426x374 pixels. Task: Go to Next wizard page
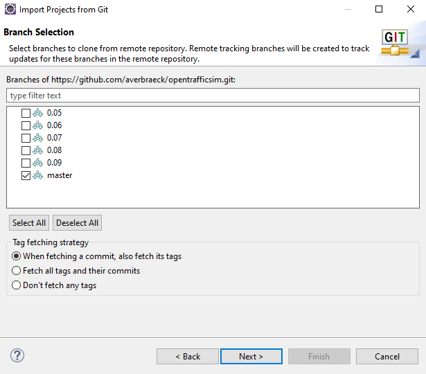[x=251, y=357]
